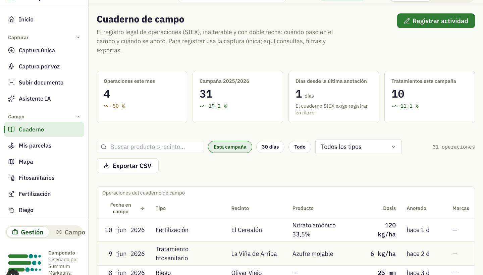Click the Marcas column header
483x275 pixels.
461,208
